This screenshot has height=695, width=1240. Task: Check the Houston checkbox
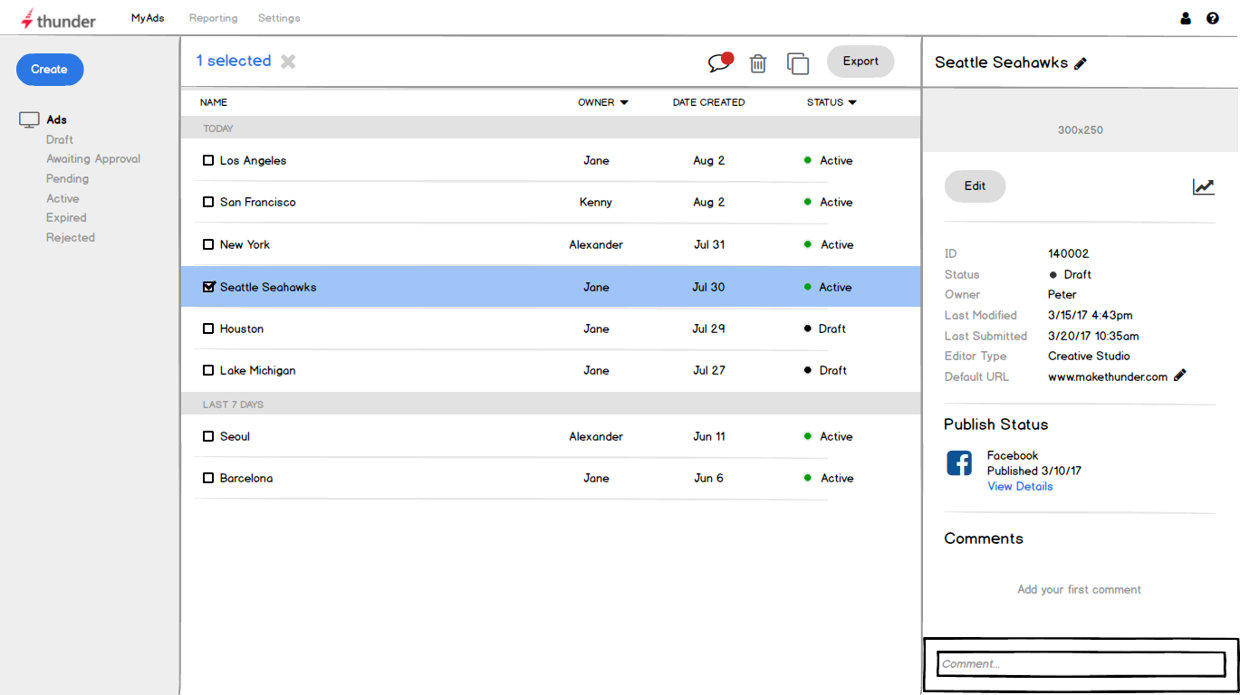coord(208,328)
